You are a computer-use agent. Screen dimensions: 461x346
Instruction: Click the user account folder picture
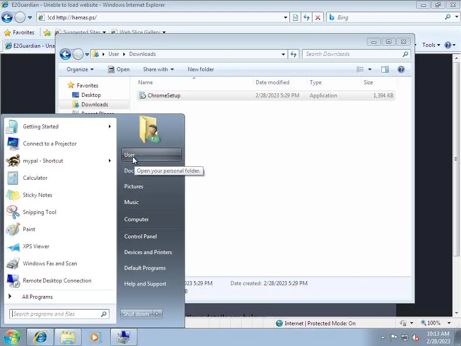[x=149, y=129]
